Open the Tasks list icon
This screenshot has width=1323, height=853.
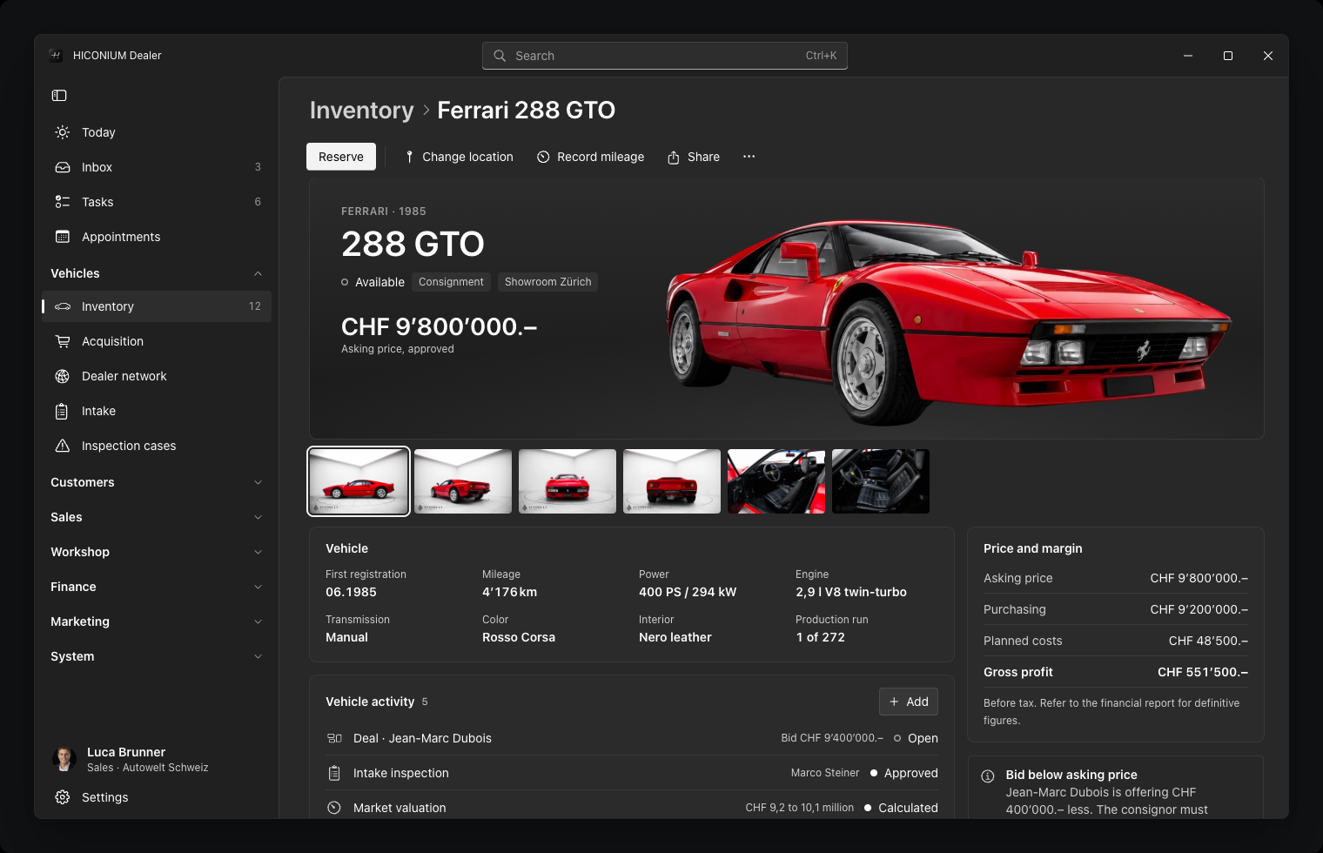click(x=63, y=202)
